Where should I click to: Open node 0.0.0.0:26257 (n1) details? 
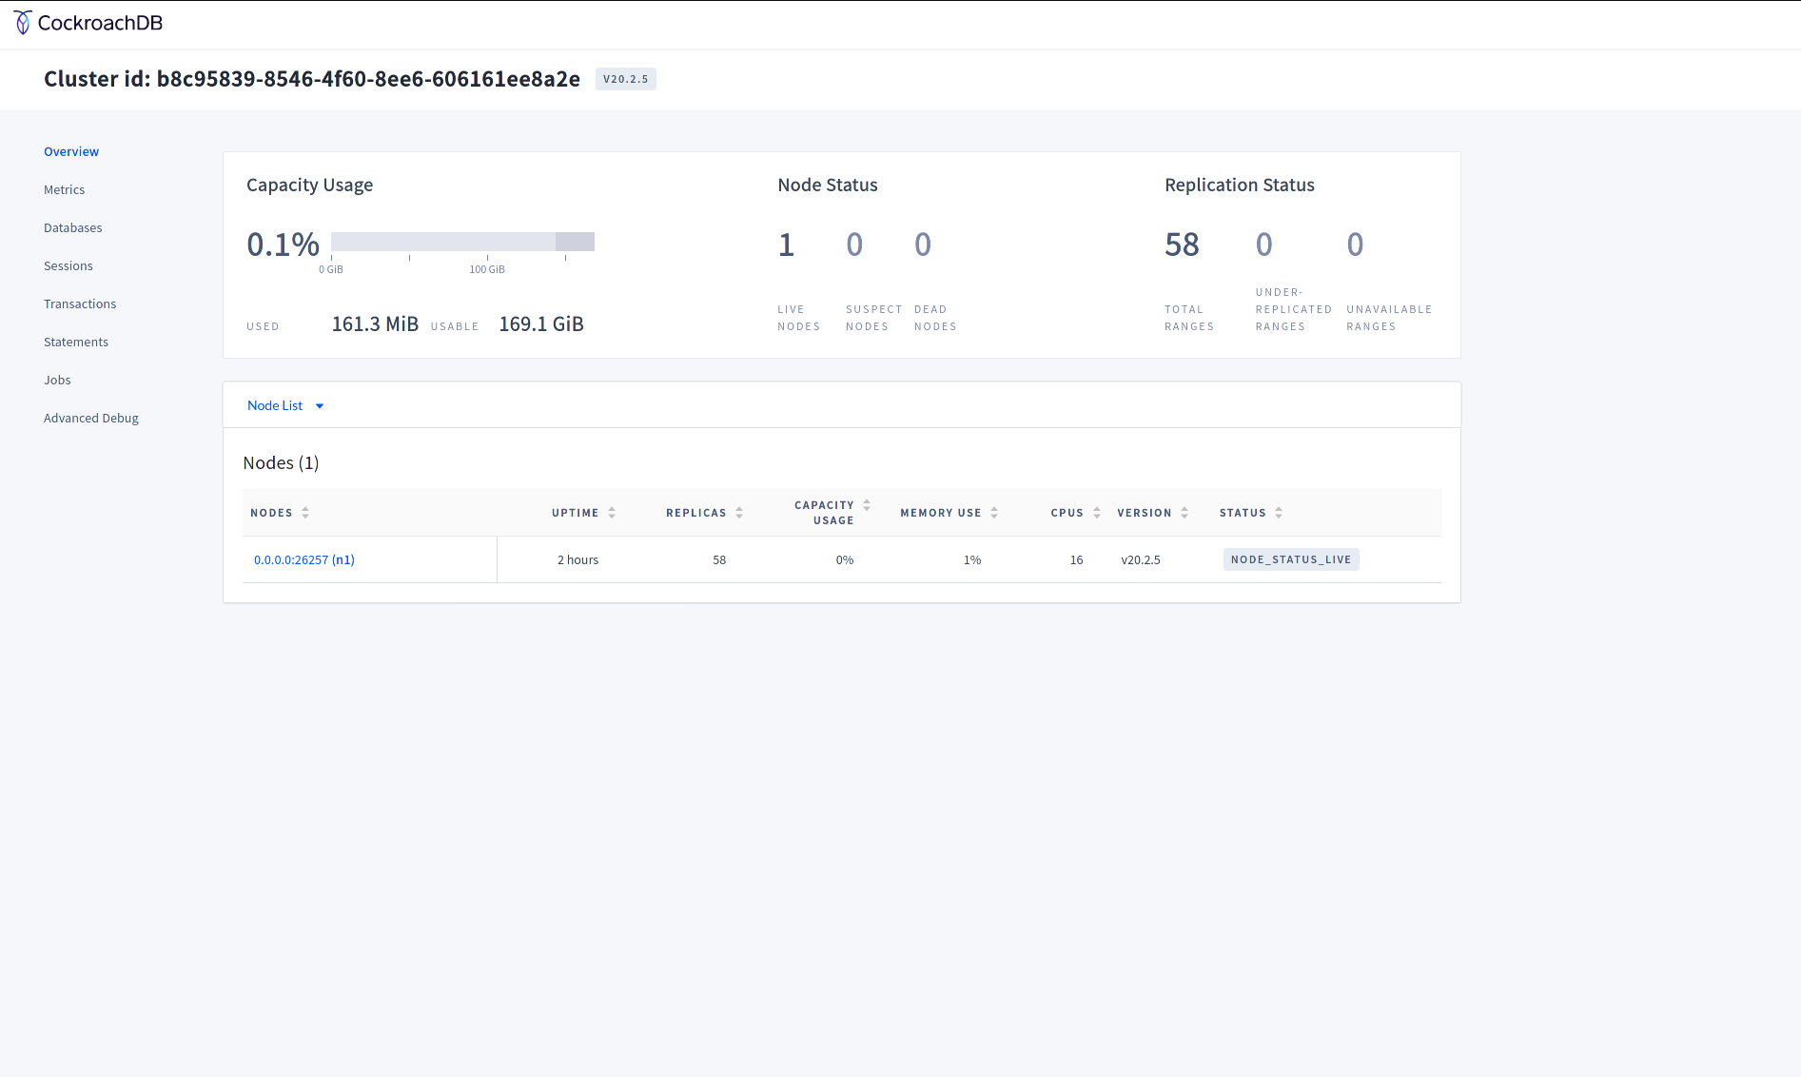coord(304,559)
